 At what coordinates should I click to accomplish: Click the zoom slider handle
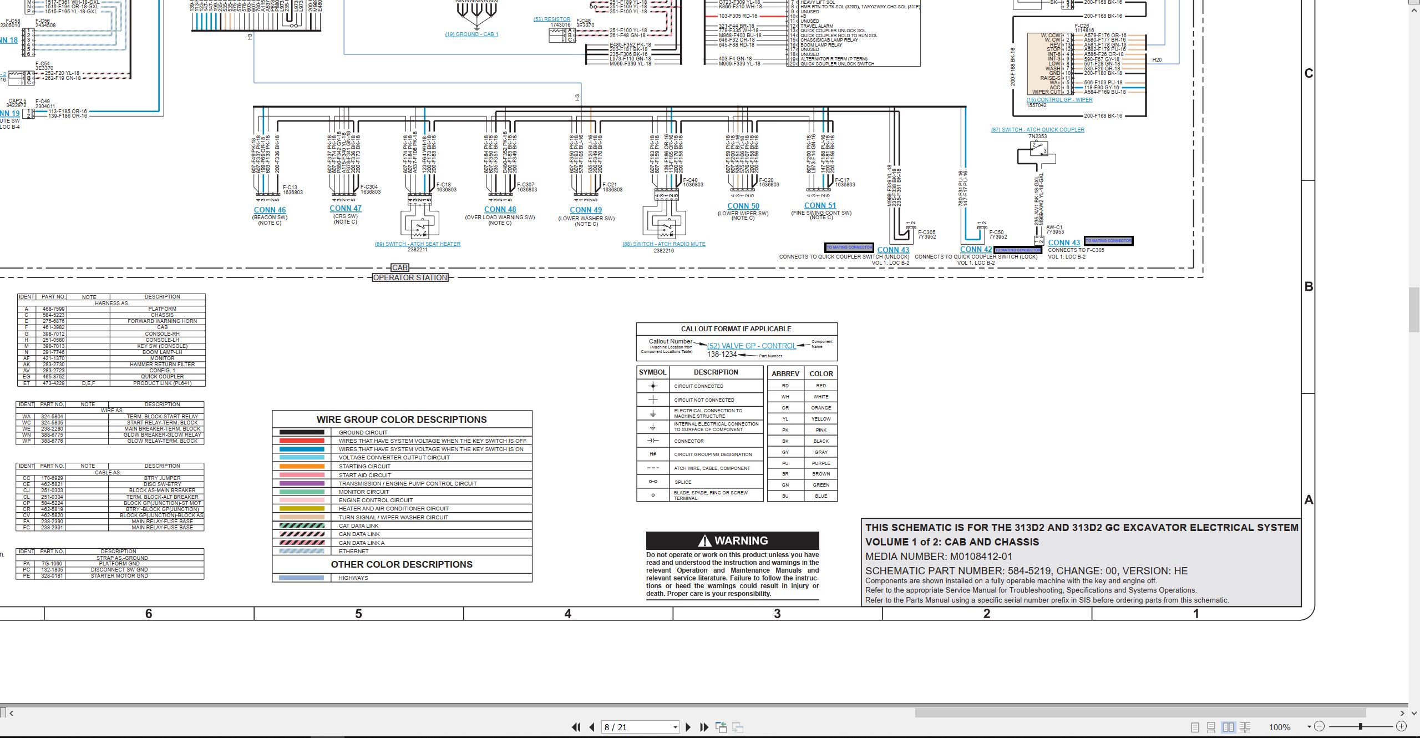[x=1361, y=726]
